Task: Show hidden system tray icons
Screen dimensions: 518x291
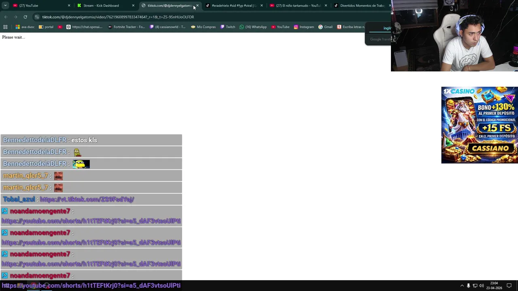Action: [462, 286]
